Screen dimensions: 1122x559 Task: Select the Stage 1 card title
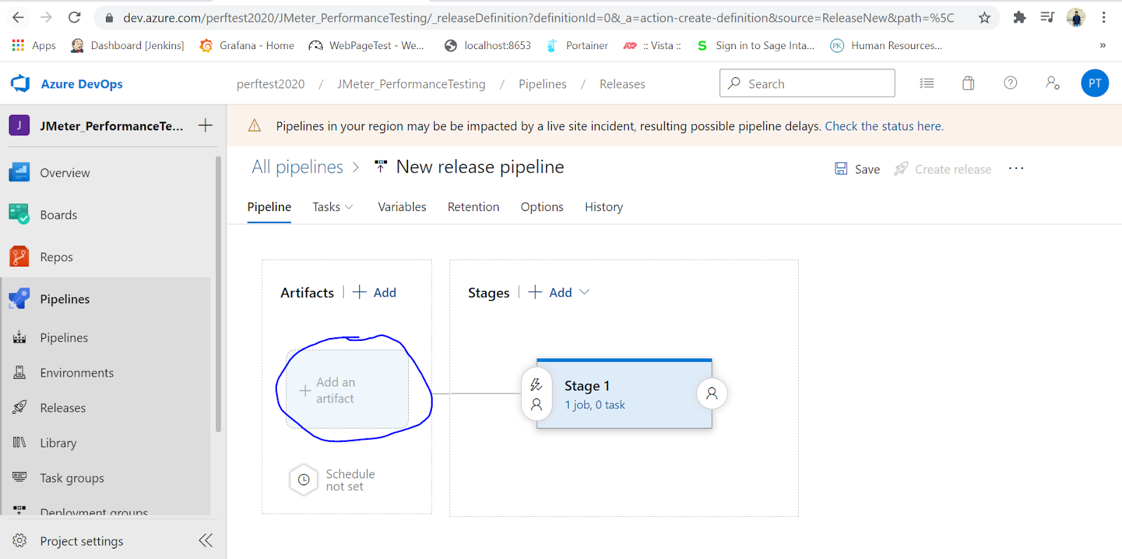[587, 386]
